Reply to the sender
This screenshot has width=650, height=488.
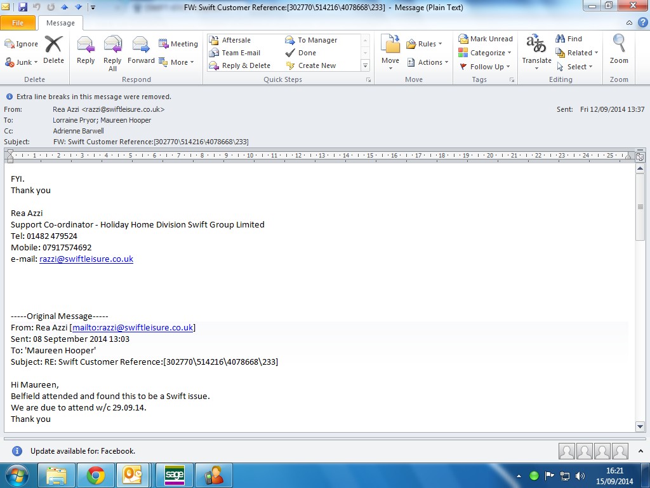86,50
